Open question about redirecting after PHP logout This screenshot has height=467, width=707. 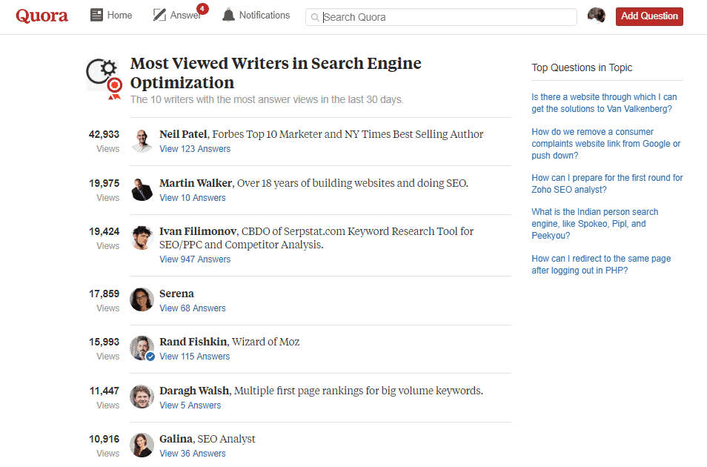(x=601, y=265)
